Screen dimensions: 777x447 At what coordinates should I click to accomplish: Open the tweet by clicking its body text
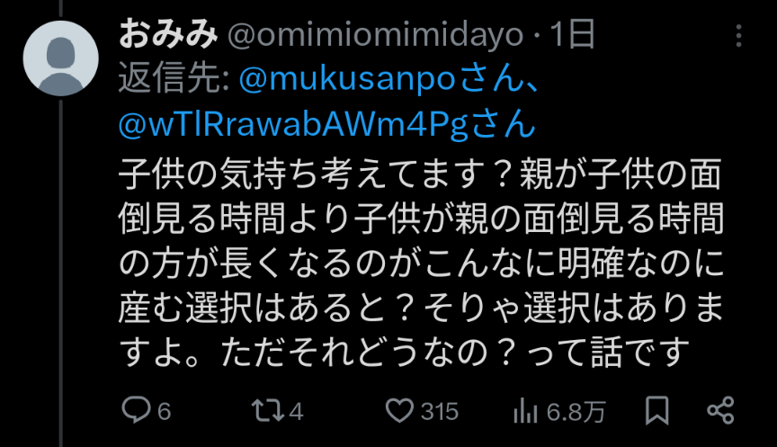(421, 263)
